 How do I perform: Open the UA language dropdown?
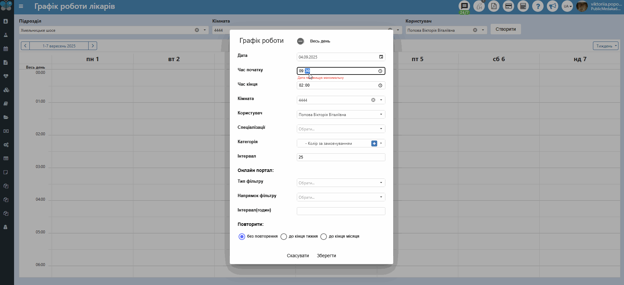coord(567,6)
